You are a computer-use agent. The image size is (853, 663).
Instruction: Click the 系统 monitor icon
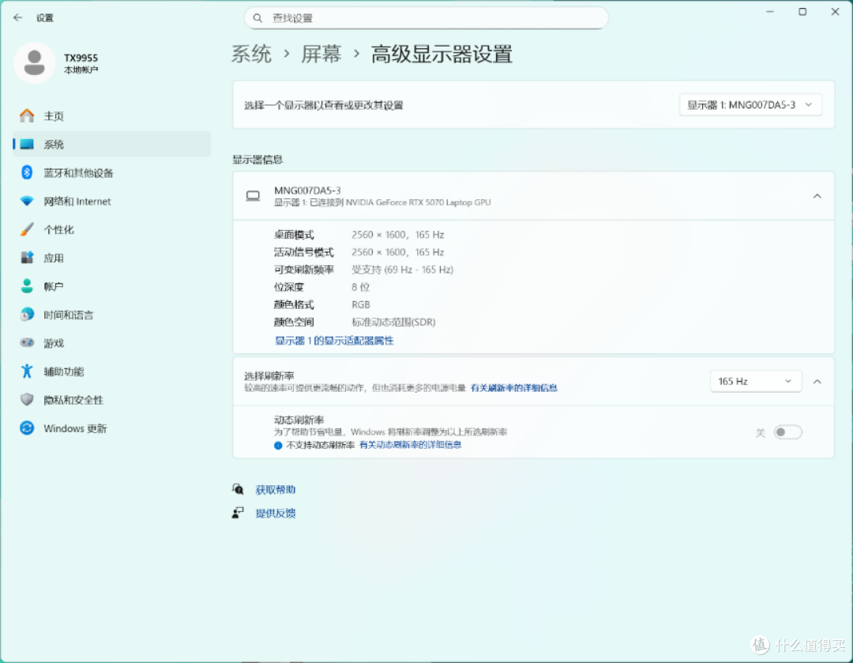(x=27, y=145)
